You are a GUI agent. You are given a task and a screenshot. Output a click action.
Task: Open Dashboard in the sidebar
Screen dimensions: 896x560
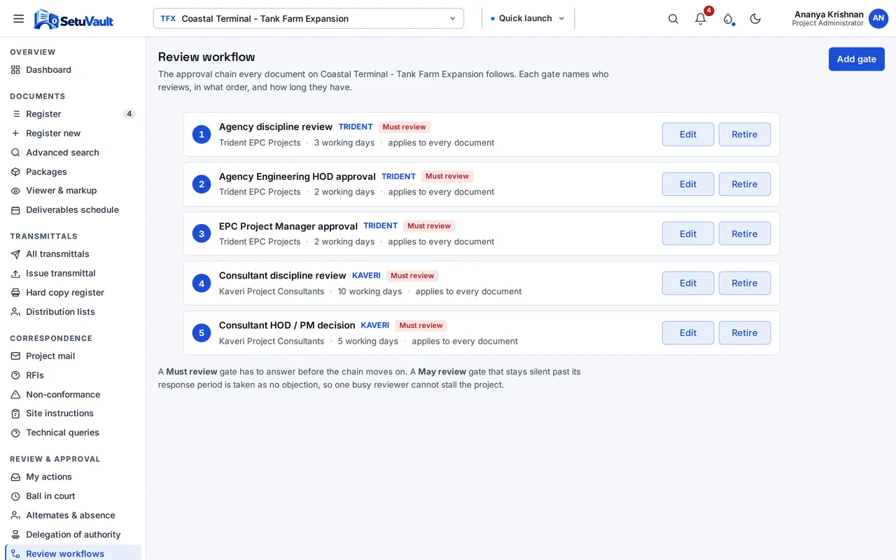(x=73, y=70)
